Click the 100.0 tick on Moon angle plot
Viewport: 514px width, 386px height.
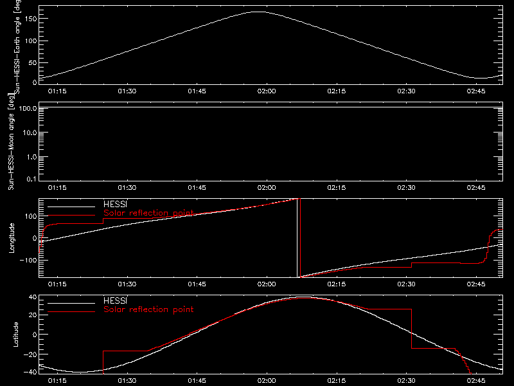pyautogui.click(x=28, y=108)
